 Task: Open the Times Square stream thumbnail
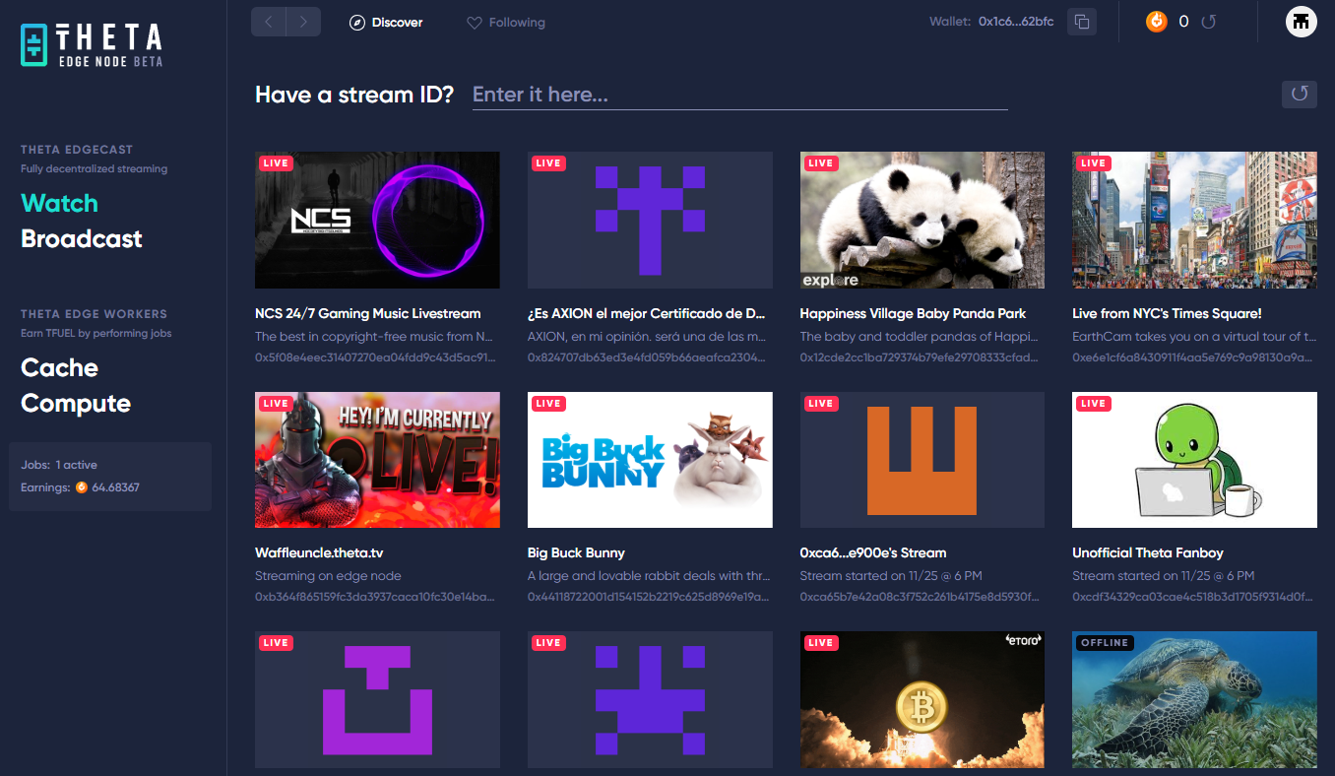[x=1194, y=220]
